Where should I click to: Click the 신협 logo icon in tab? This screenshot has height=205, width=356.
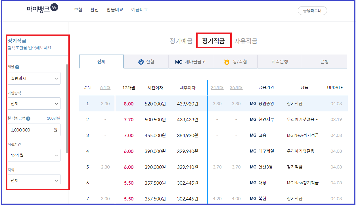coord(141,62)
